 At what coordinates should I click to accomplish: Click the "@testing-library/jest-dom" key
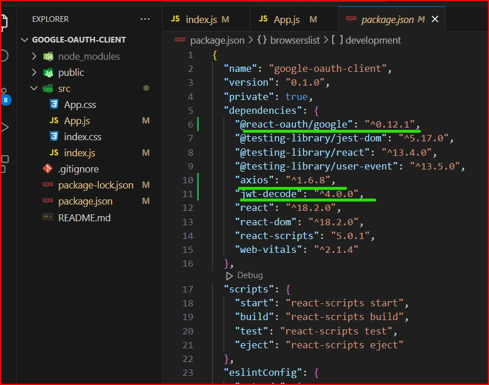[x=310, y=138]
